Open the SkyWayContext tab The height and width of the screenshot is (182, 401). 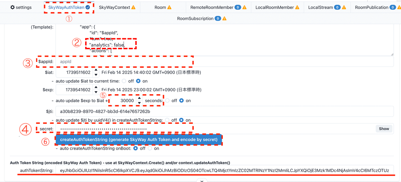tap(117, 7)
